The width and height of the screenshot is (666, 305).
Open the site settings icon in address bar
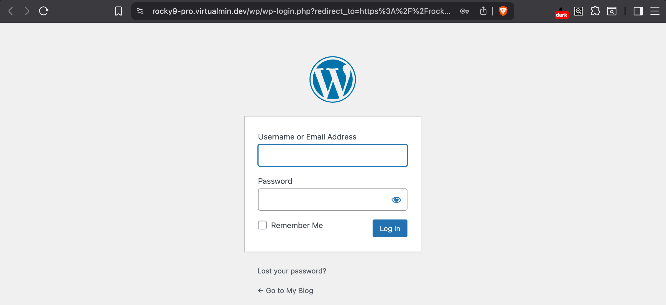coord(140,11)
